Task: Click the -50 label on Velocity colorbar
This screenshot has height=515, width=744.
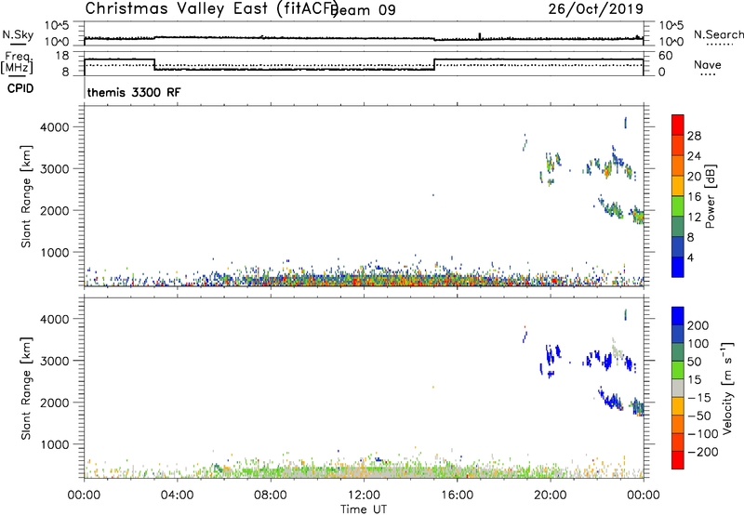Action: click(699, 416)
